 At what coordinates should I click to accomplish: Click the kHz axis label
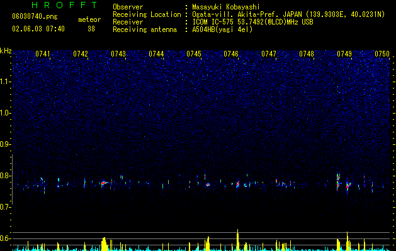[6, 51]
